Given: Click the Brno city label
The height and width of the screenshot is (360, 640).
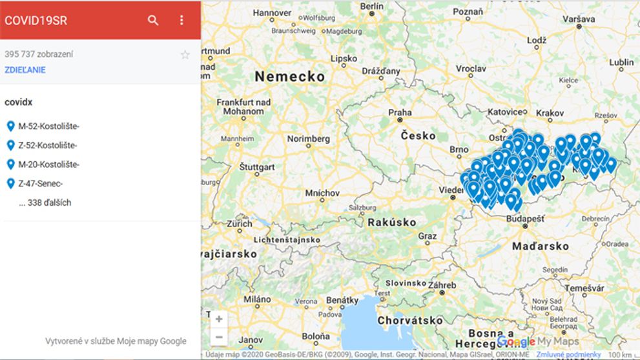Looking at the screenshot, I should pyautogui.click(x=459, y=150).
